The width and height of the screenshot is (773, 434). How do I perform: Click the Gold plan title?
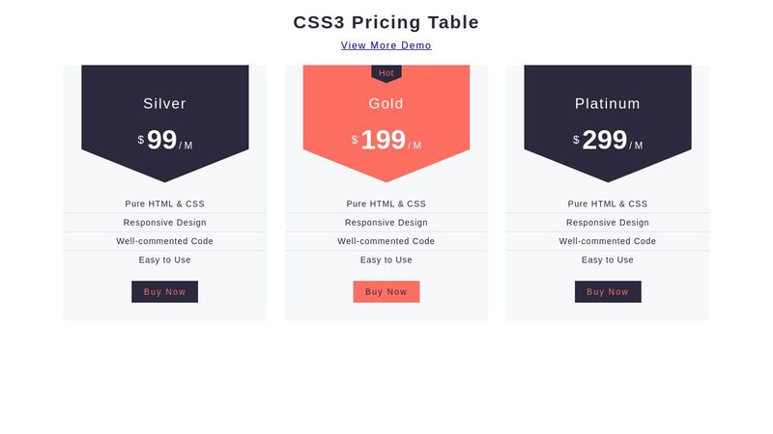pyautogui.click(x=386, y=103)
